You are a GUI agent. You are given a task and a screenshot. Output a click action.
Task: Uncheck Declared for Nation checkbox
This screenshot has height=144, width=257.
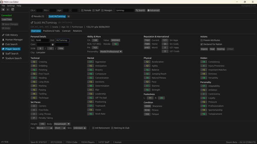201,44
